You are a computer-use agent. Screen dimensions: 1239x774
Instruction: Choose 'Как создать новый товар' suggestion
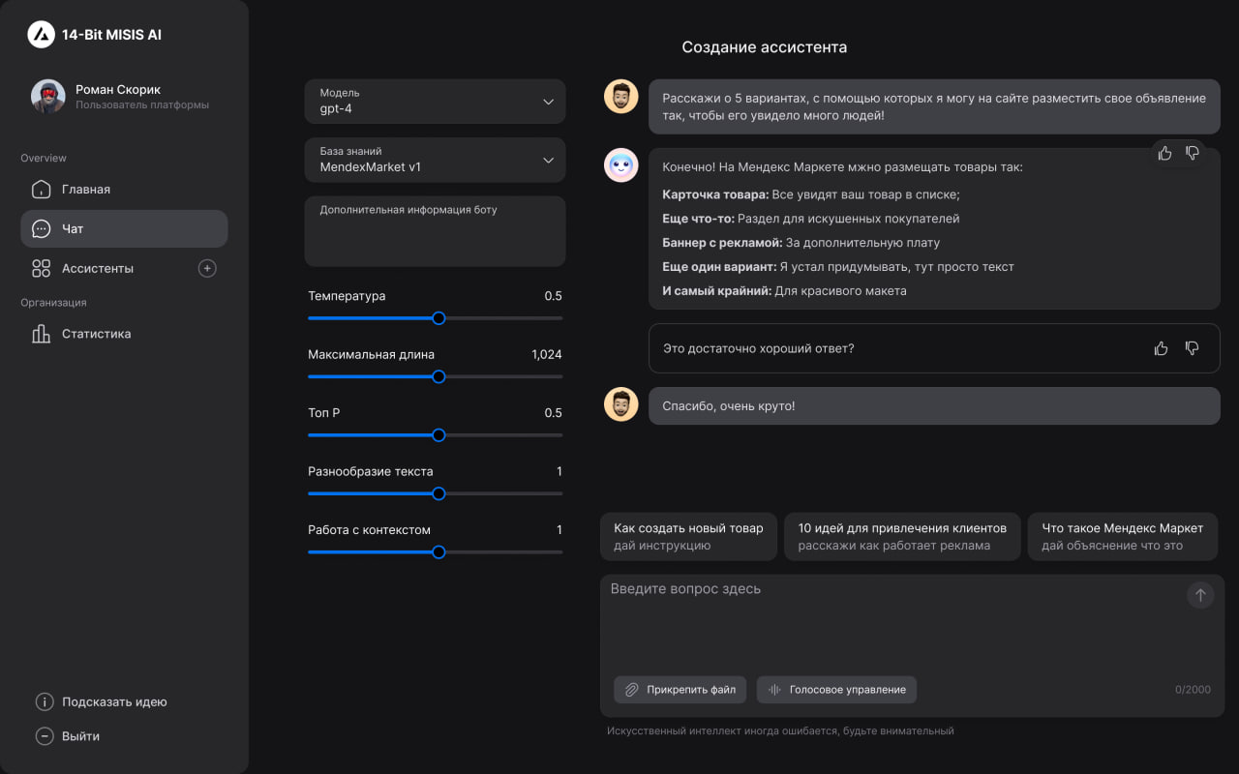click(x=688, y=537)
